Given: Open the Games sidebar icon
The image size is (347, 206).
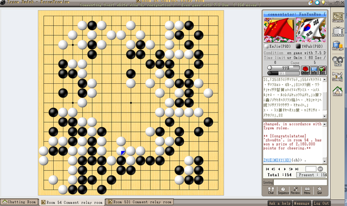Looking at the screenshot, I should click(x=338, y=17).
